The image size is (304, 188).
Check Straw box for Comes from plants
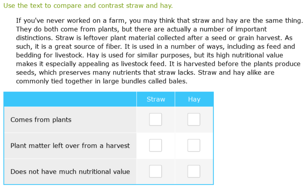tap(155, 119)
